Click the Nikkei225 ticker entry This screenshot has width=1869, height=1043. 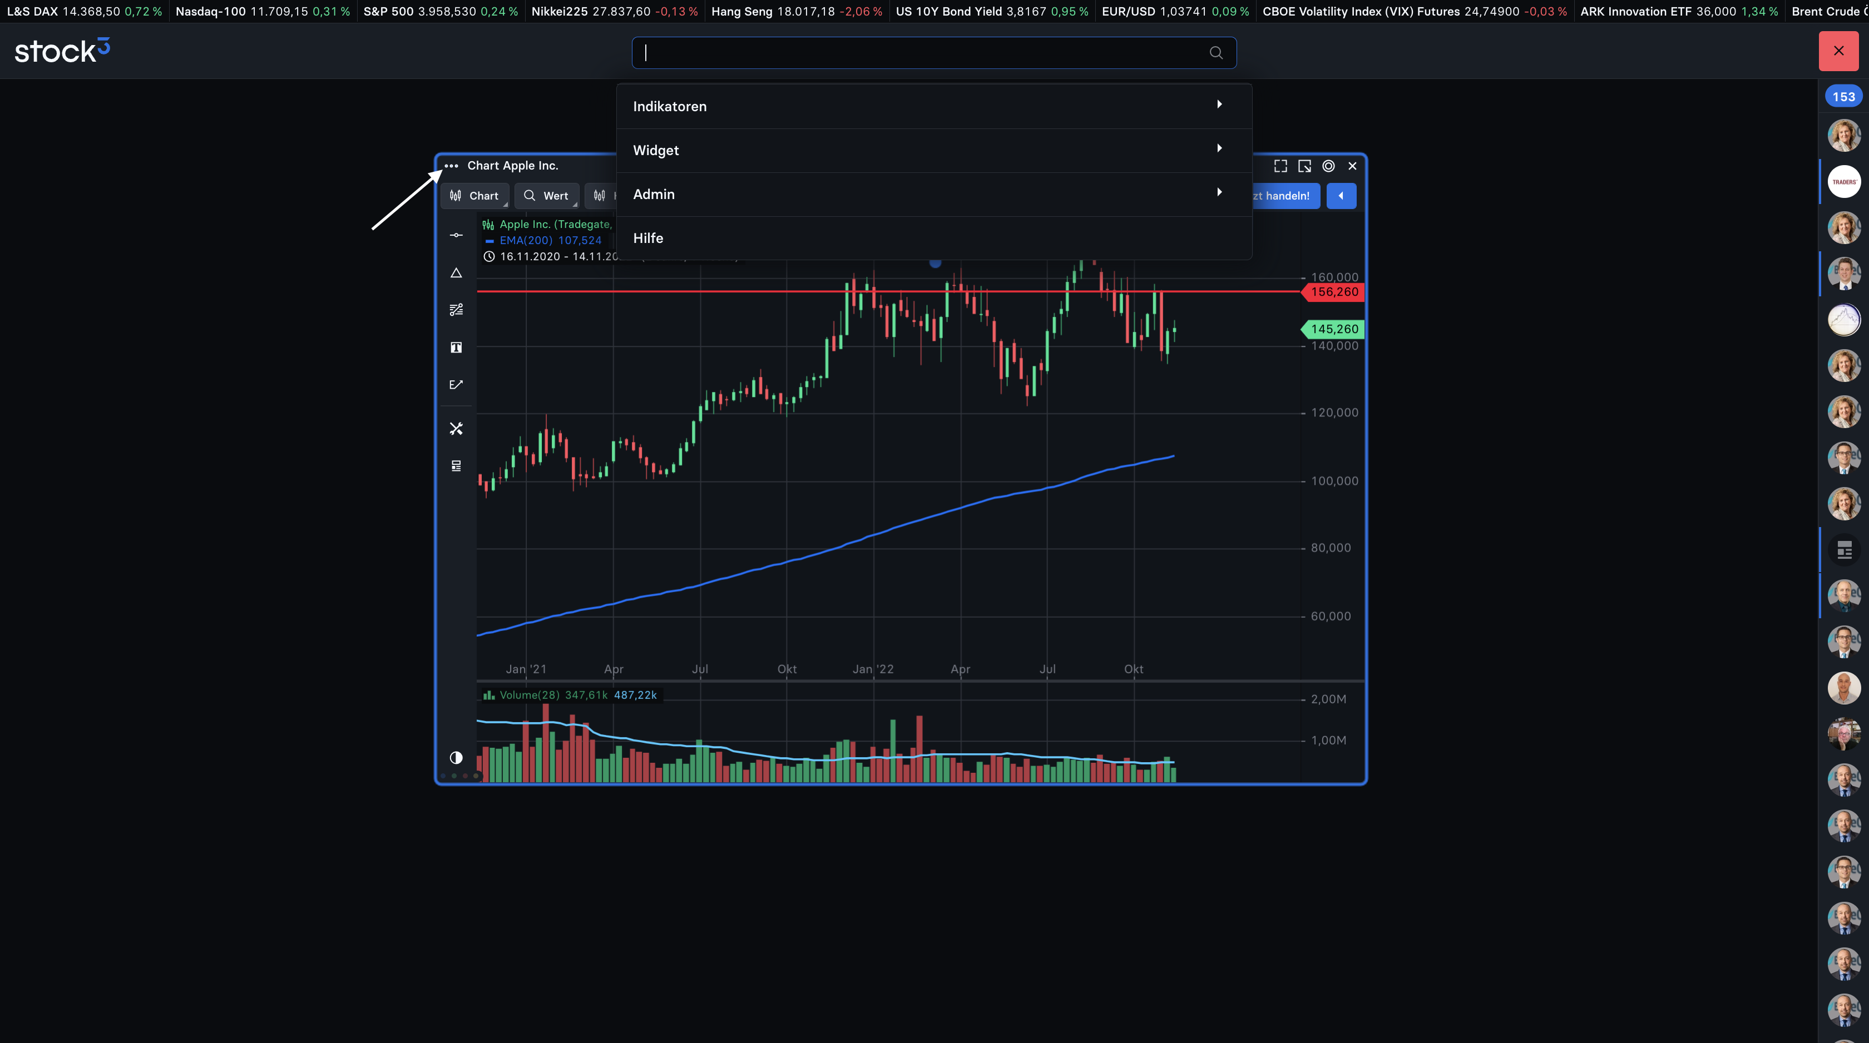click(x=615, y=12)
